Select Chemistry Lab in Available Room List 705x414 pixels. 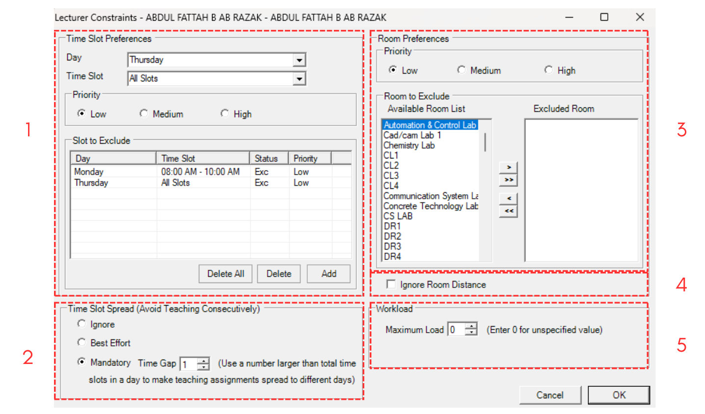[409, 145]
